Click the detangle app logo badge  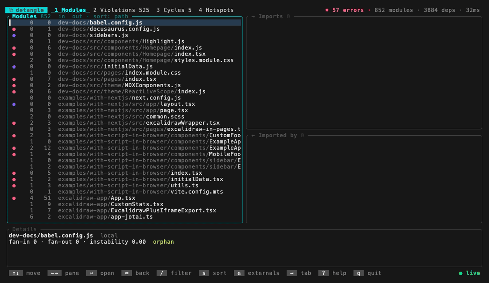pyautogui.click(x=26, y=10)
